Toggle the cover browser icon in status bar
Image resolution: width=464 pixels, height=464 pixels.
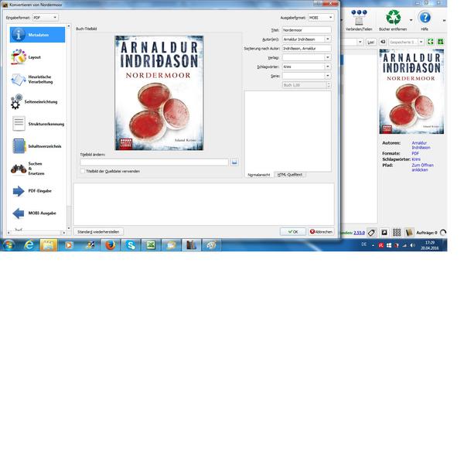click(384, 233)
